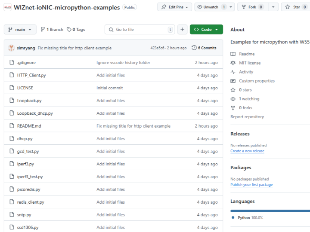This screenshot has height=232, width=310.
Task: View the 0 Tags link
Action: (x=76, y=29)
